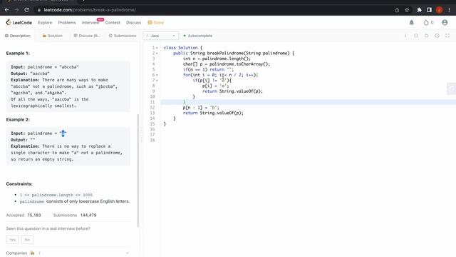The width and height of the screenshot is (456, 257).
Task: Fold line 2 breakPalindrome method arrow
Action: pyautogui.click(x=157, y=54)
